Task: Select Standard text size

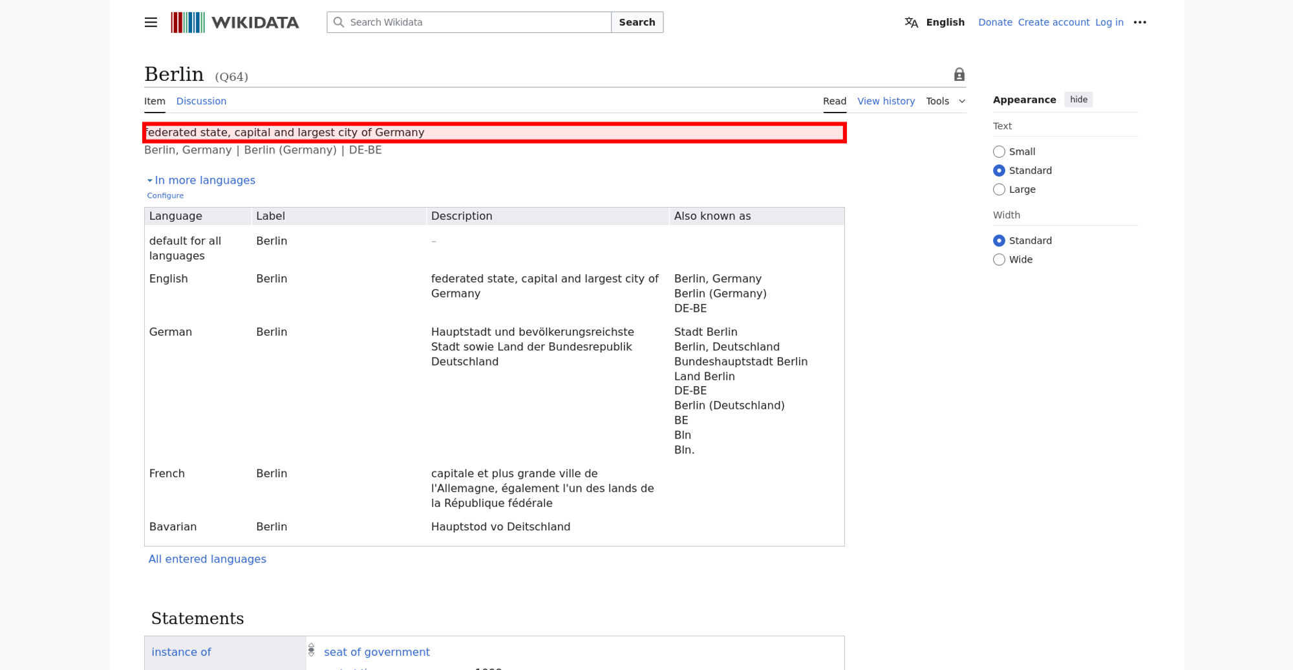Action: [999, 170]
